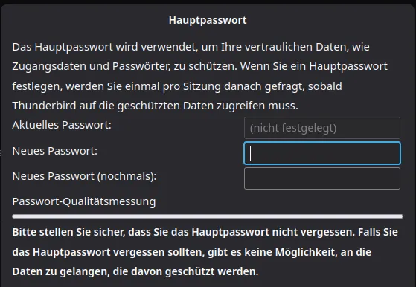The height and width of the screenshot is (287, 416).
Task: Click into the "Neues Passwort" input field
Action: pyautogui.click(x=322, y=153)
